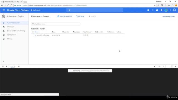Open the gift free trial icon in header
Screen dimensions: 178x100
coord(148,10)
